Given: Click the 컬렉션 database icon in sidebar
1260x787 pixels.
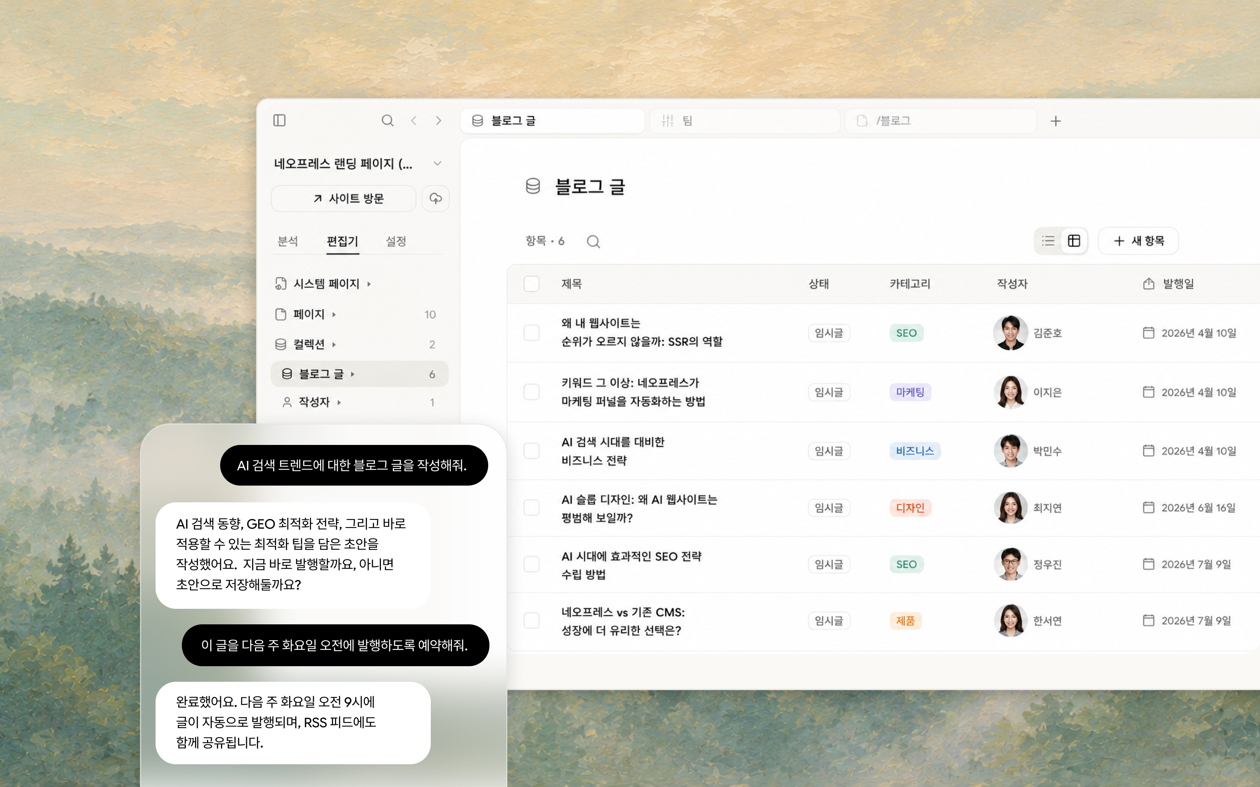Looking at the screenshot, I should [281, 344].
